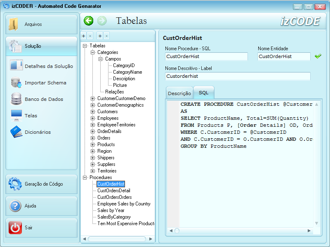Image resolution: width=330 pixels, height=247 pixels.
Task: Click the Detalhes da Solução link
Action: coord(49,66)
